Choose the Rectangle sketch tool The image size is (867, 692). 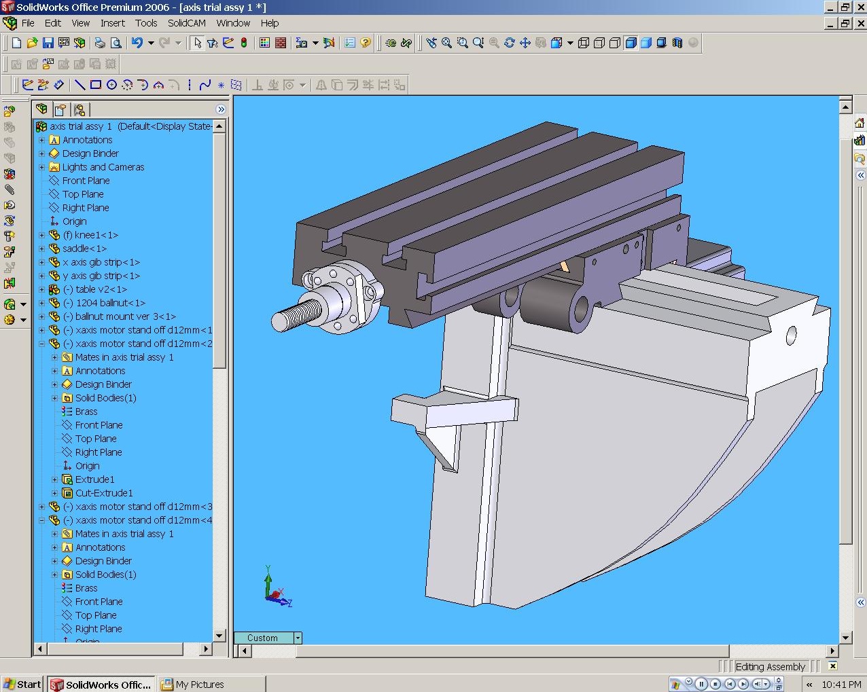(95, 85)
